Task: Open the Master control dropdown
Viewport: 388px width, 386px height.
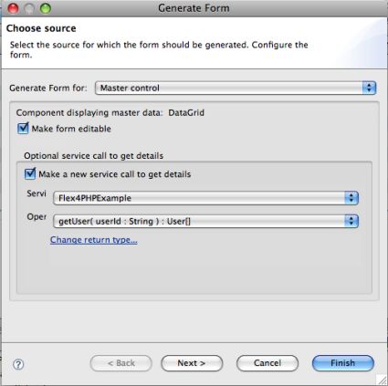Action: click(x=236, y=89)
